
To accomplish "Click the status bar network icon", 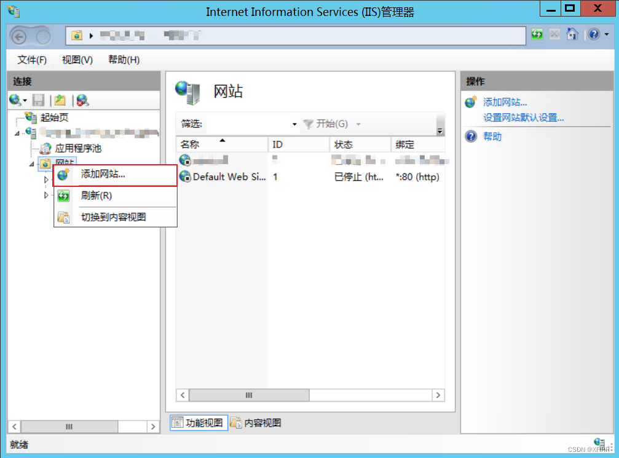I will tap(600, 442).
